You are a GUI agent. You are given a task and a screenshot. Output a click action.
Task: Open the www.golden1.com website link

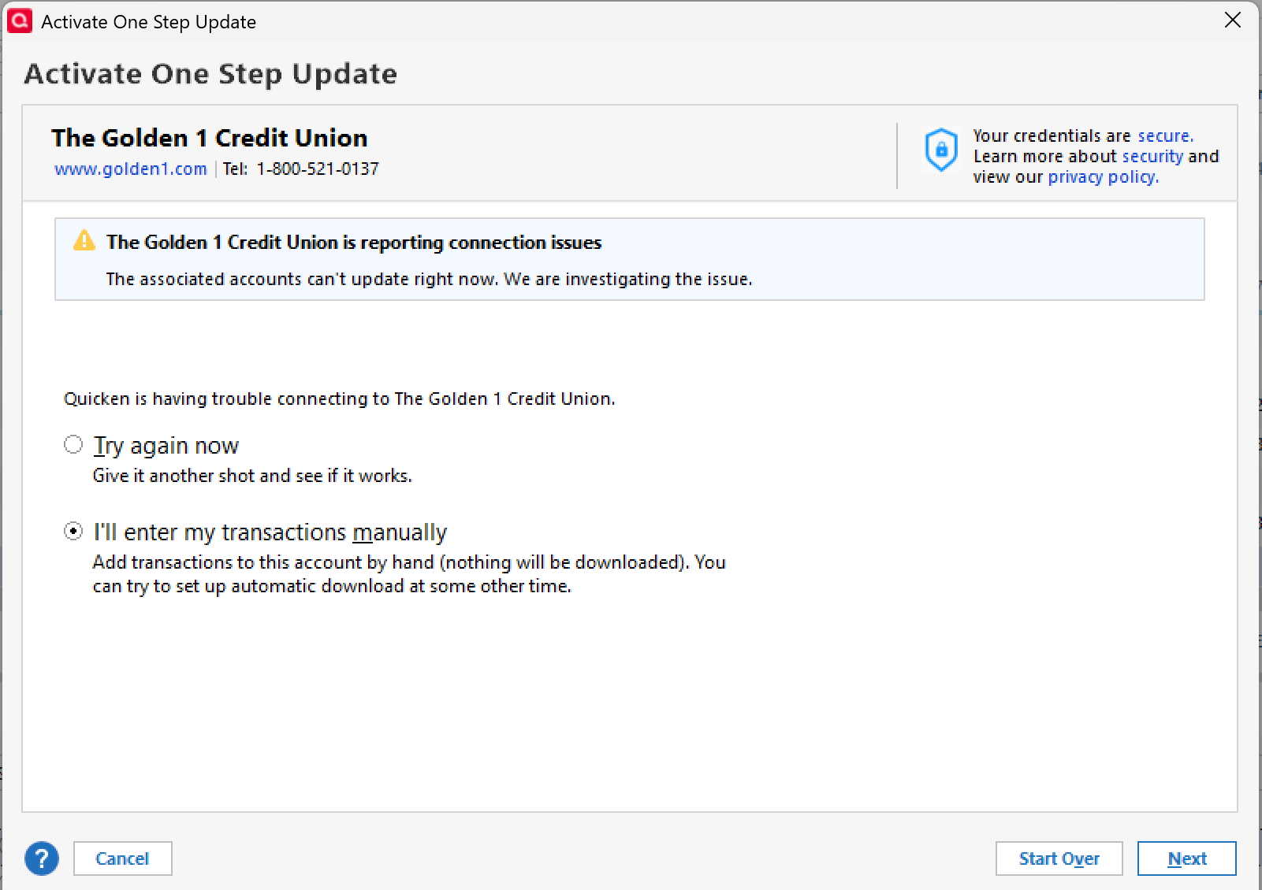tap(131, 169)
